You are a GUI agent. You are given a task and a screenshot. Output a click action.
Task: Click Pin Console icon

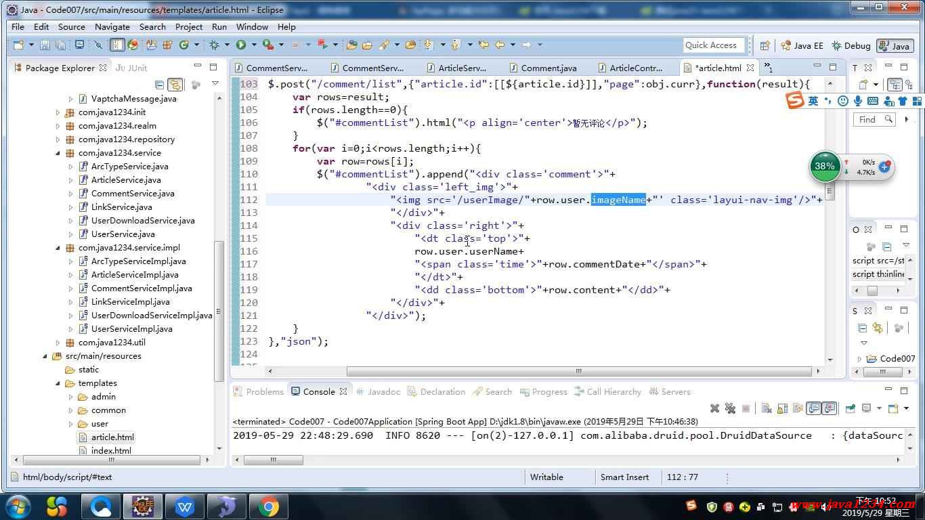point(850,408)
